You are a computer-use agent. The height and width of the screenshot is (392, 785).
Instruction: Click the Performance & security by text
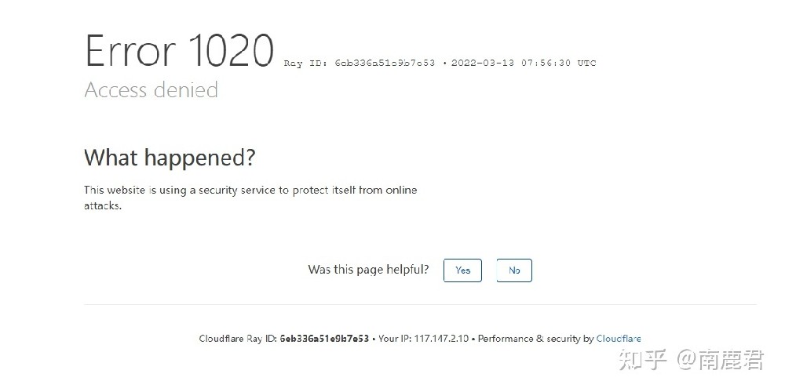pyautogui.click(x=535, y=339)
